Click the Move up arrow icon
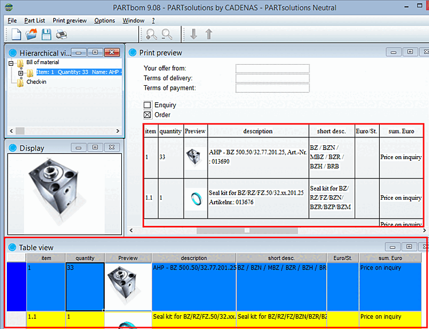Screen dimensions: 429x329 click(209, 34)
